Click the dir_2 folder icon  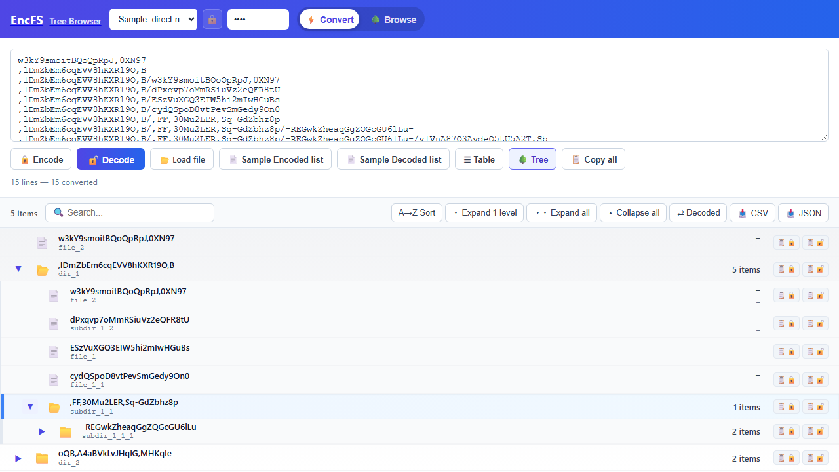click(x=42, y=458)
